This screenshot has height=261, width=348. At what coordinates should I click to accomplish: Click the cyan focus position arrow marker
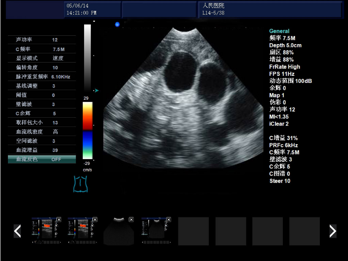pyautogui.click(x=96, y=90)
